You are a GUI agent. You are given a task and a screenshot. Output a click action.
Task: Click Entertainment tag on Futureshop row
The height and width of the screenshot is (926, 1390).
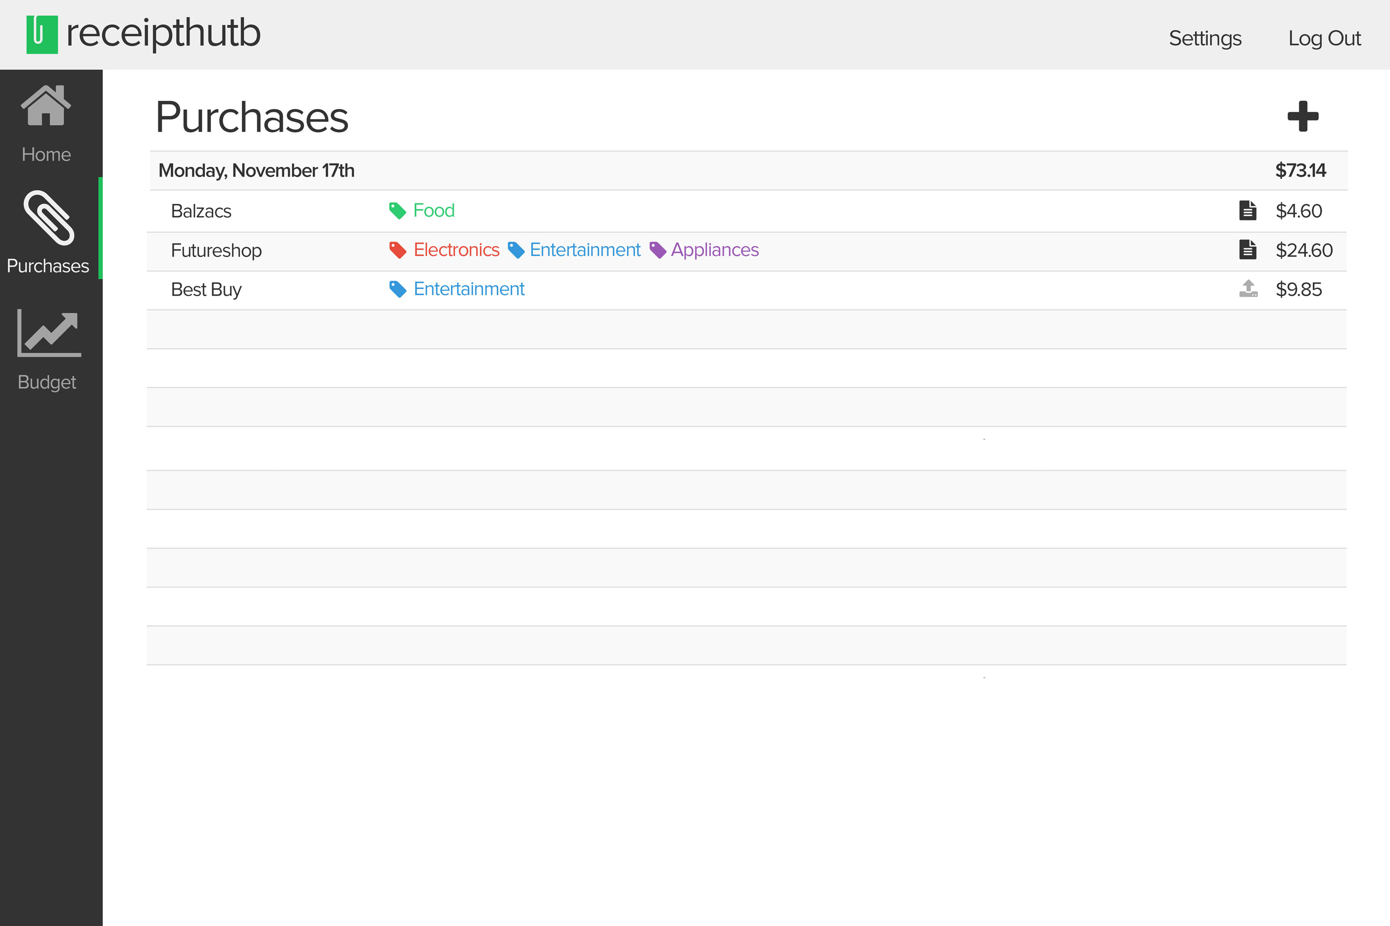pyautogui.click(x=584, y=250)
